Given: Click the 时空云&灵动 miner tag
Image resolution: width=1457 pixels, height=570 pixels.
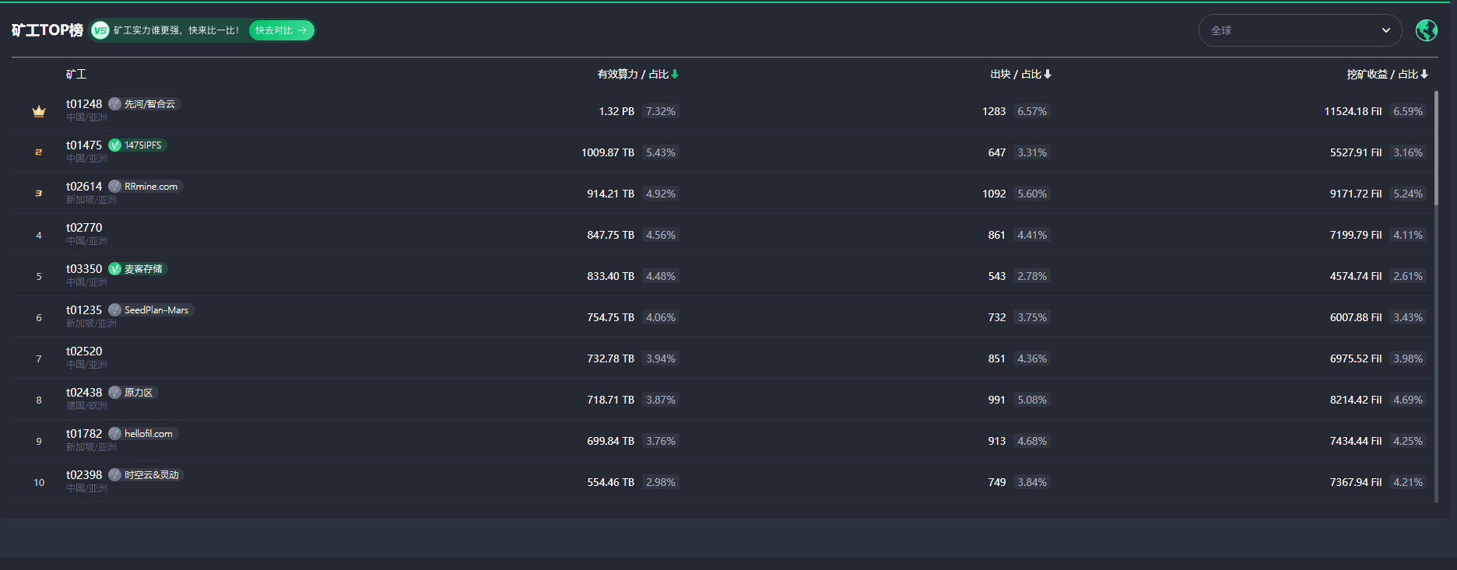Looking at the screenshot, I should coord(151,475).
